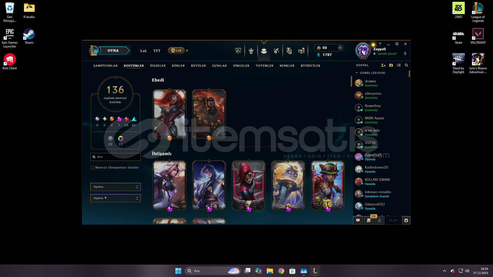Click add friend icon in social panel
Image resolution: width=493 pixels, height=277 pixels.
(x=383, y=65)
